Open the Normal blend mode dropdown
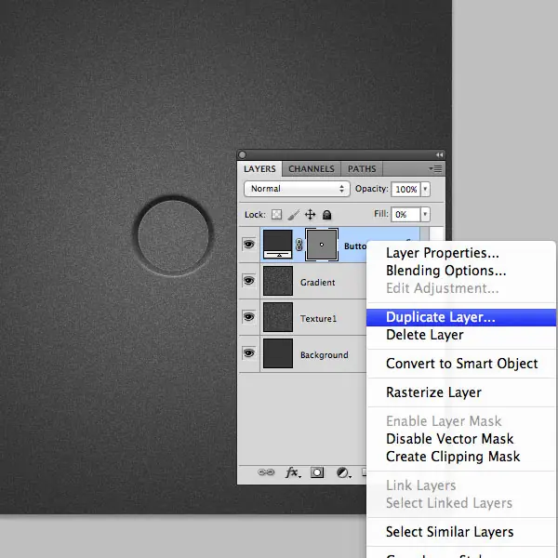Image resolution: width=558 pixels, height=558 pixels. pyautogui.click(x=297, y=189)
